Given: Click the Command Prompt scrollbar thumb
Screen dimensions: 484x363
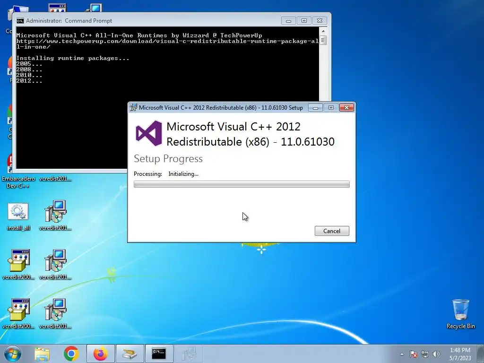Looking at the screenshot, I should pyautogui.click(x=323, y=40).
